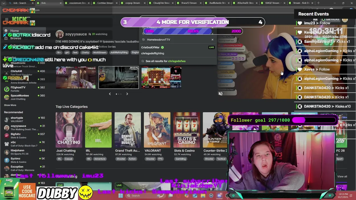Open the Just Chatting category card
This screenshot has height=200, width=356.
[69, 130]
